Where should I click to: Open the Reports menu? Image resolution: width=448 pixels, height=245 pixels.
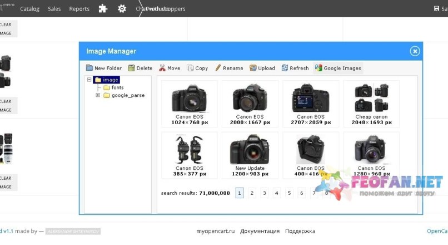[79, 9]
